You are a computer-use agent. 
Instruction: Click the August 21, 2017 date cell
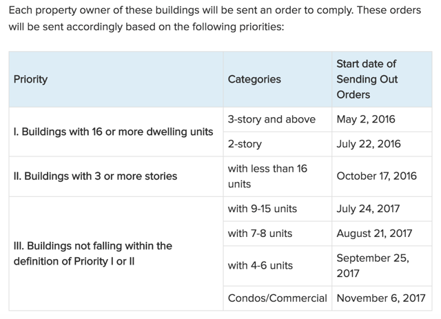(382, 234)
